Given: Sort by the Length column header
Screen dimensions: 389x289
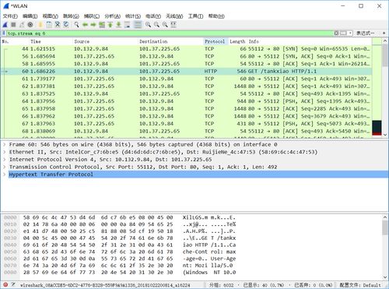Looking at the screenshot, I should (x=237, y=41).
